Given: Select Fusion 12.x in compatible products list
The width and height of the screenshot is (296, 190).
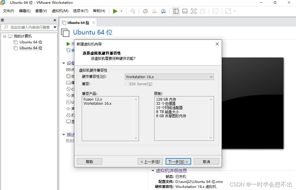Looking at the screenshot, I should (x=93, y=99).
